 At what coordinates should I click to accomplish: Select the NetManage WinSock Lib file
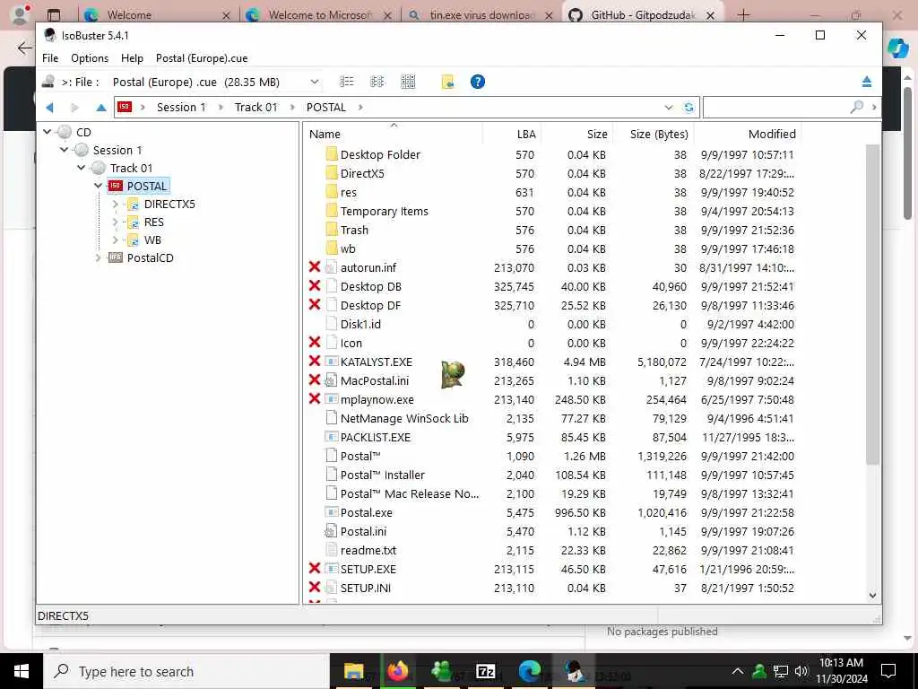(404, 418)
